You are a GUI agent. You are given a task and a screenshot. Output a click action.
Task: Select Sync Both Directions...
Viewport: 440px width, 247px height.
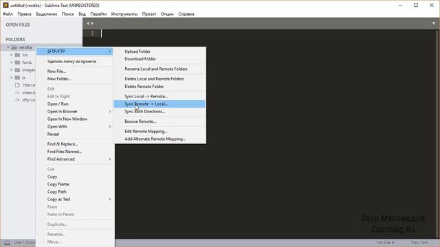[x=159, y=111]
